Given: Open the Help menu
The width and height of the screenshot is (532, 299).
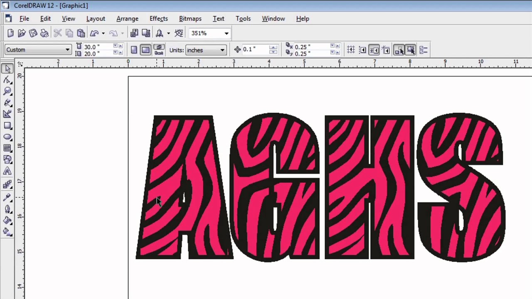Looking at the screenshot, I should (x=303, y=19).
